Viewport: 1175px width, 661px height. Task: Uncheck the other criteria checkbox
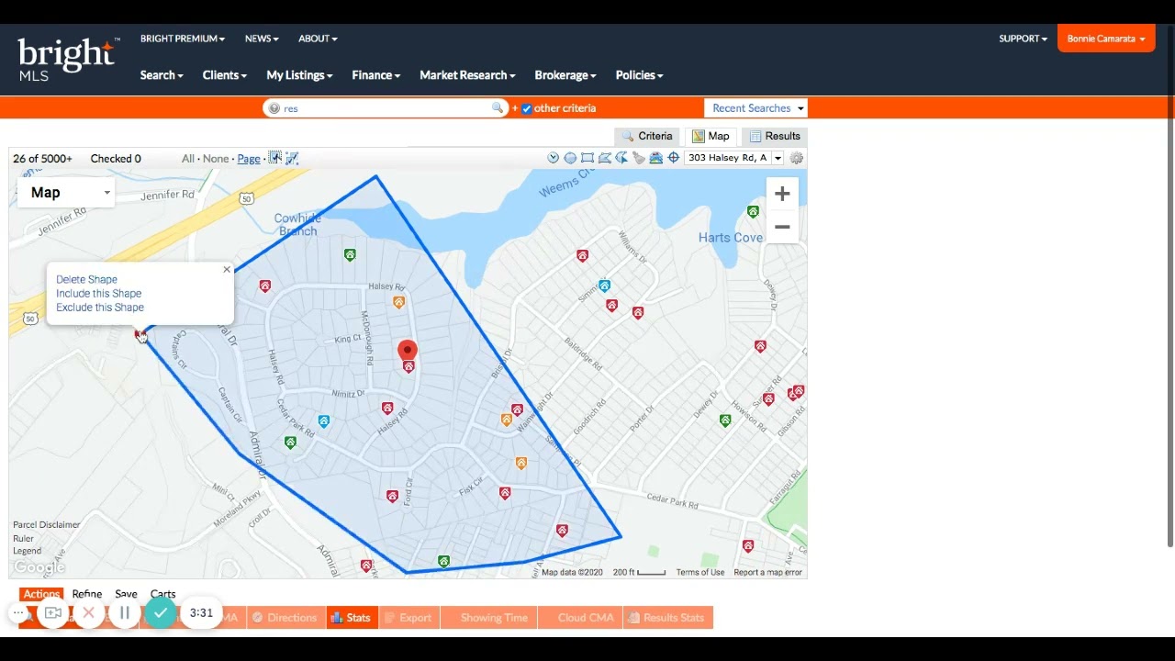point(527,108)
